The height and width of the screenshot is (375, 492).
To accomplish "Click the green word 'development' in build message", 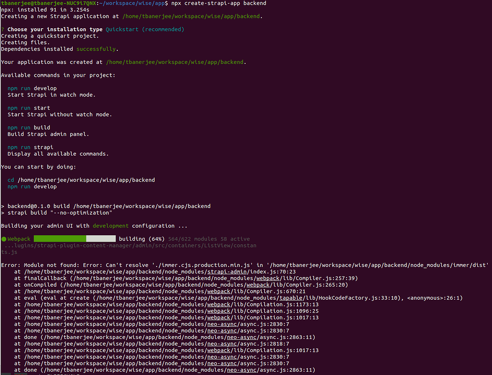I will (111, 226).
